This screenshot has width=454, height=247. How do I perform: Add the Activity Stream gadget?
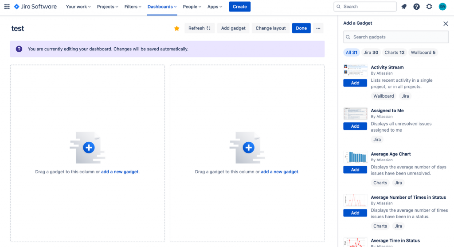pos(355,83)
